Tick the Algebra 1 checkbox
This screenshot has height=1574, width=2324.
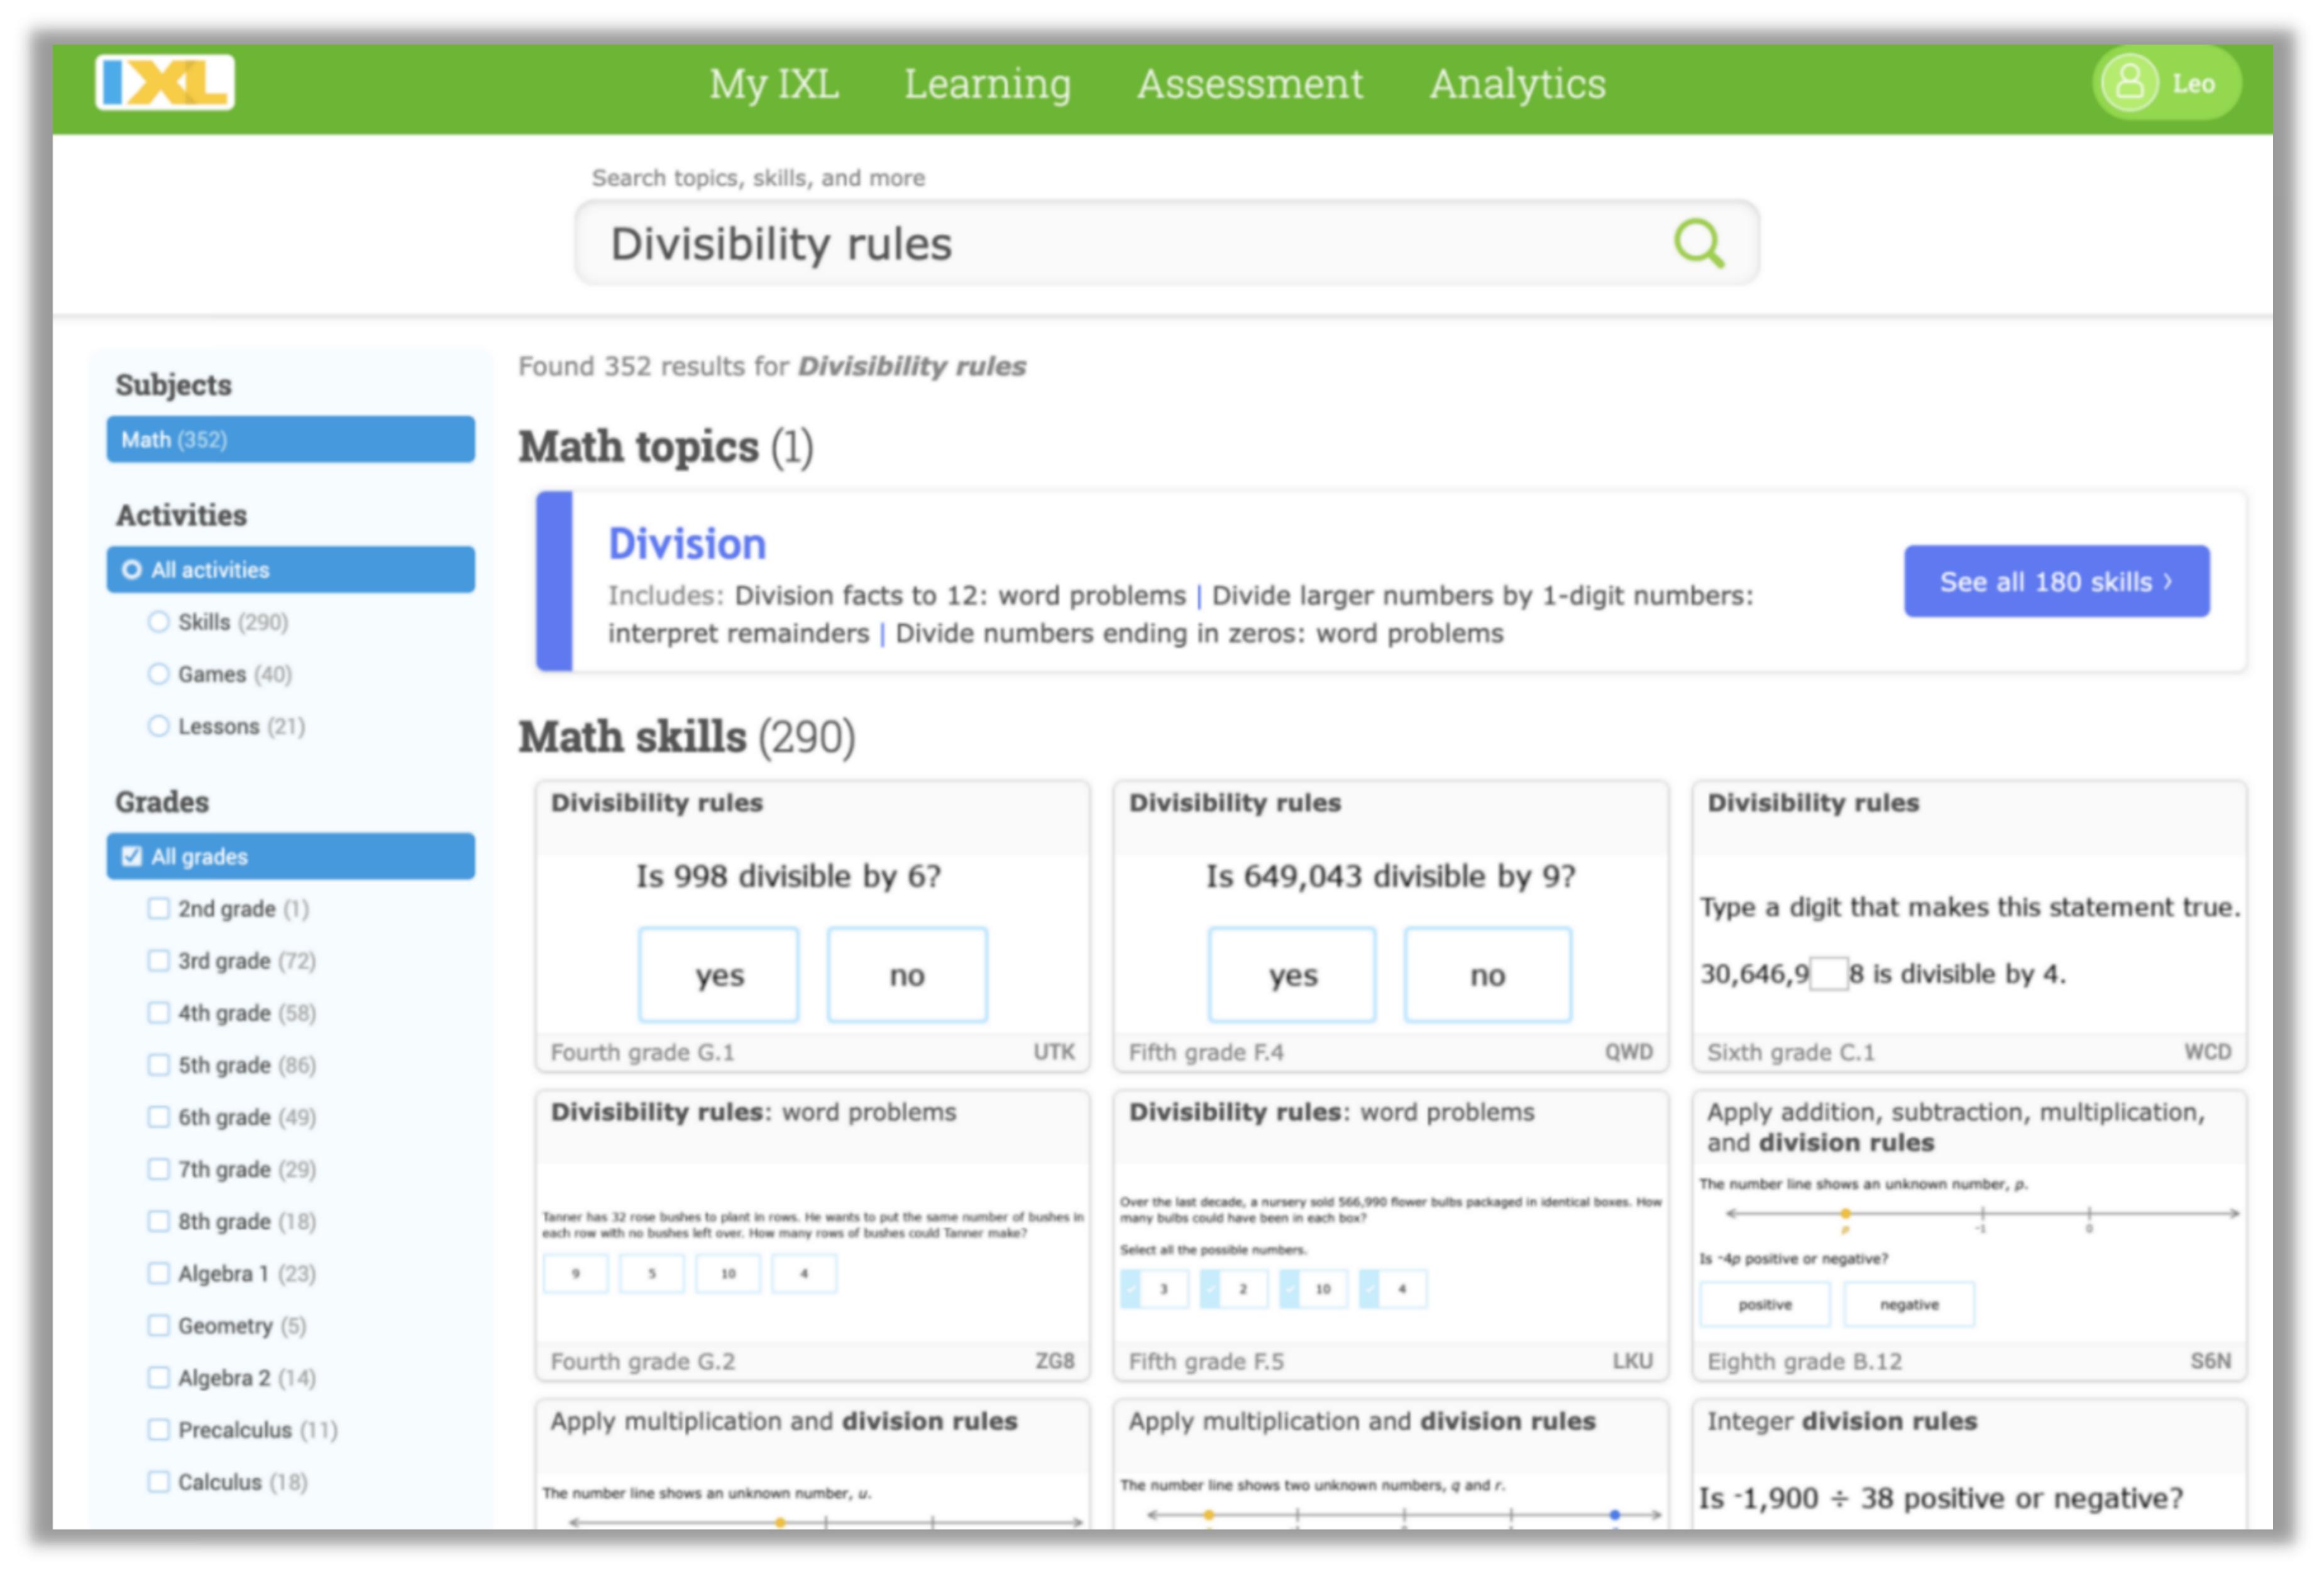[x=158, y=1272]
